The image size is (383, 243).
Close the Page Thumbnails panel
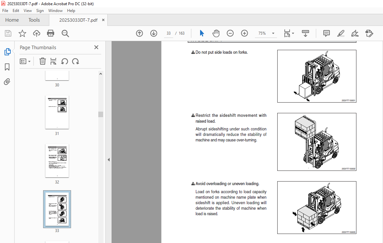[96, 47]
